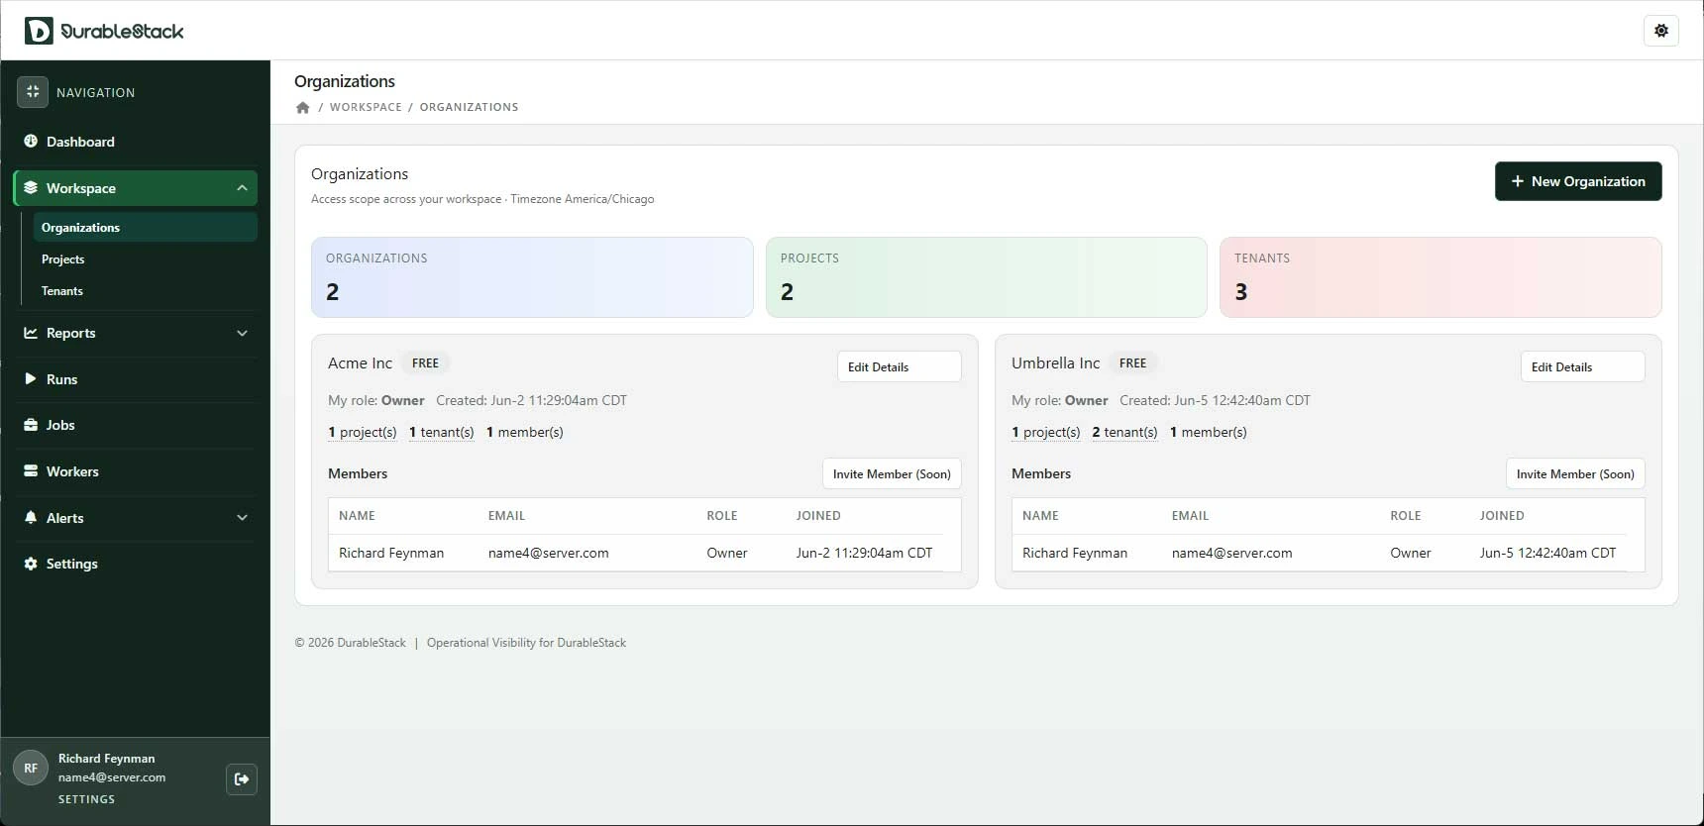Click Umbrella Inc 2 tenant(s) link
This screenshot has width=1704, height=826.
[x=1124, y=432]
